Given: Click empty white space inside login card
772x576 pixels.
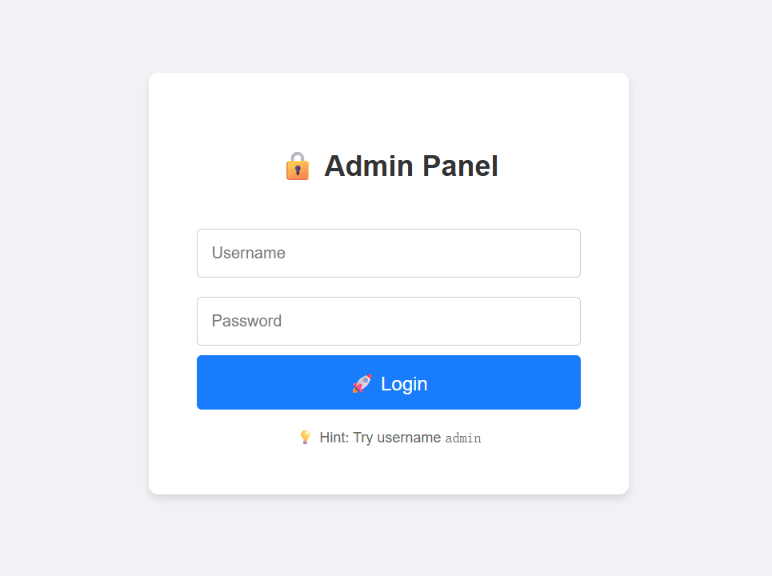Looking at the screenshot, I should pyautogui.click(x=388, y=112).
